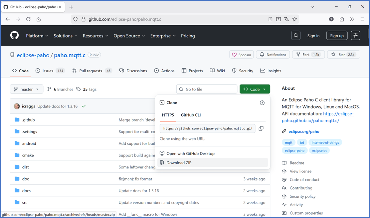Screen dimensions: 370x218
Task: Click the translate page icon in address bar
Action: pyautogui.click(x=286, y=19)
